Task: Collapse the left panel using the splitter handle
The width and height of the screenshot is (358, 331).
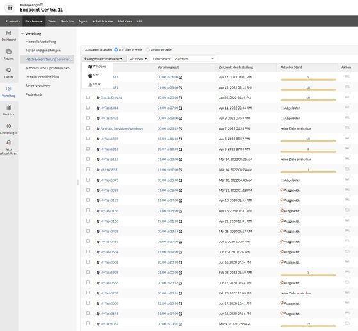Action: point(77,182)
